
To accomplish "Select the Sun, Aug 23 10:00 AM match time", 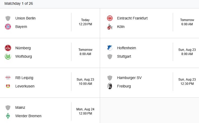I will click(x=85, y=82).
